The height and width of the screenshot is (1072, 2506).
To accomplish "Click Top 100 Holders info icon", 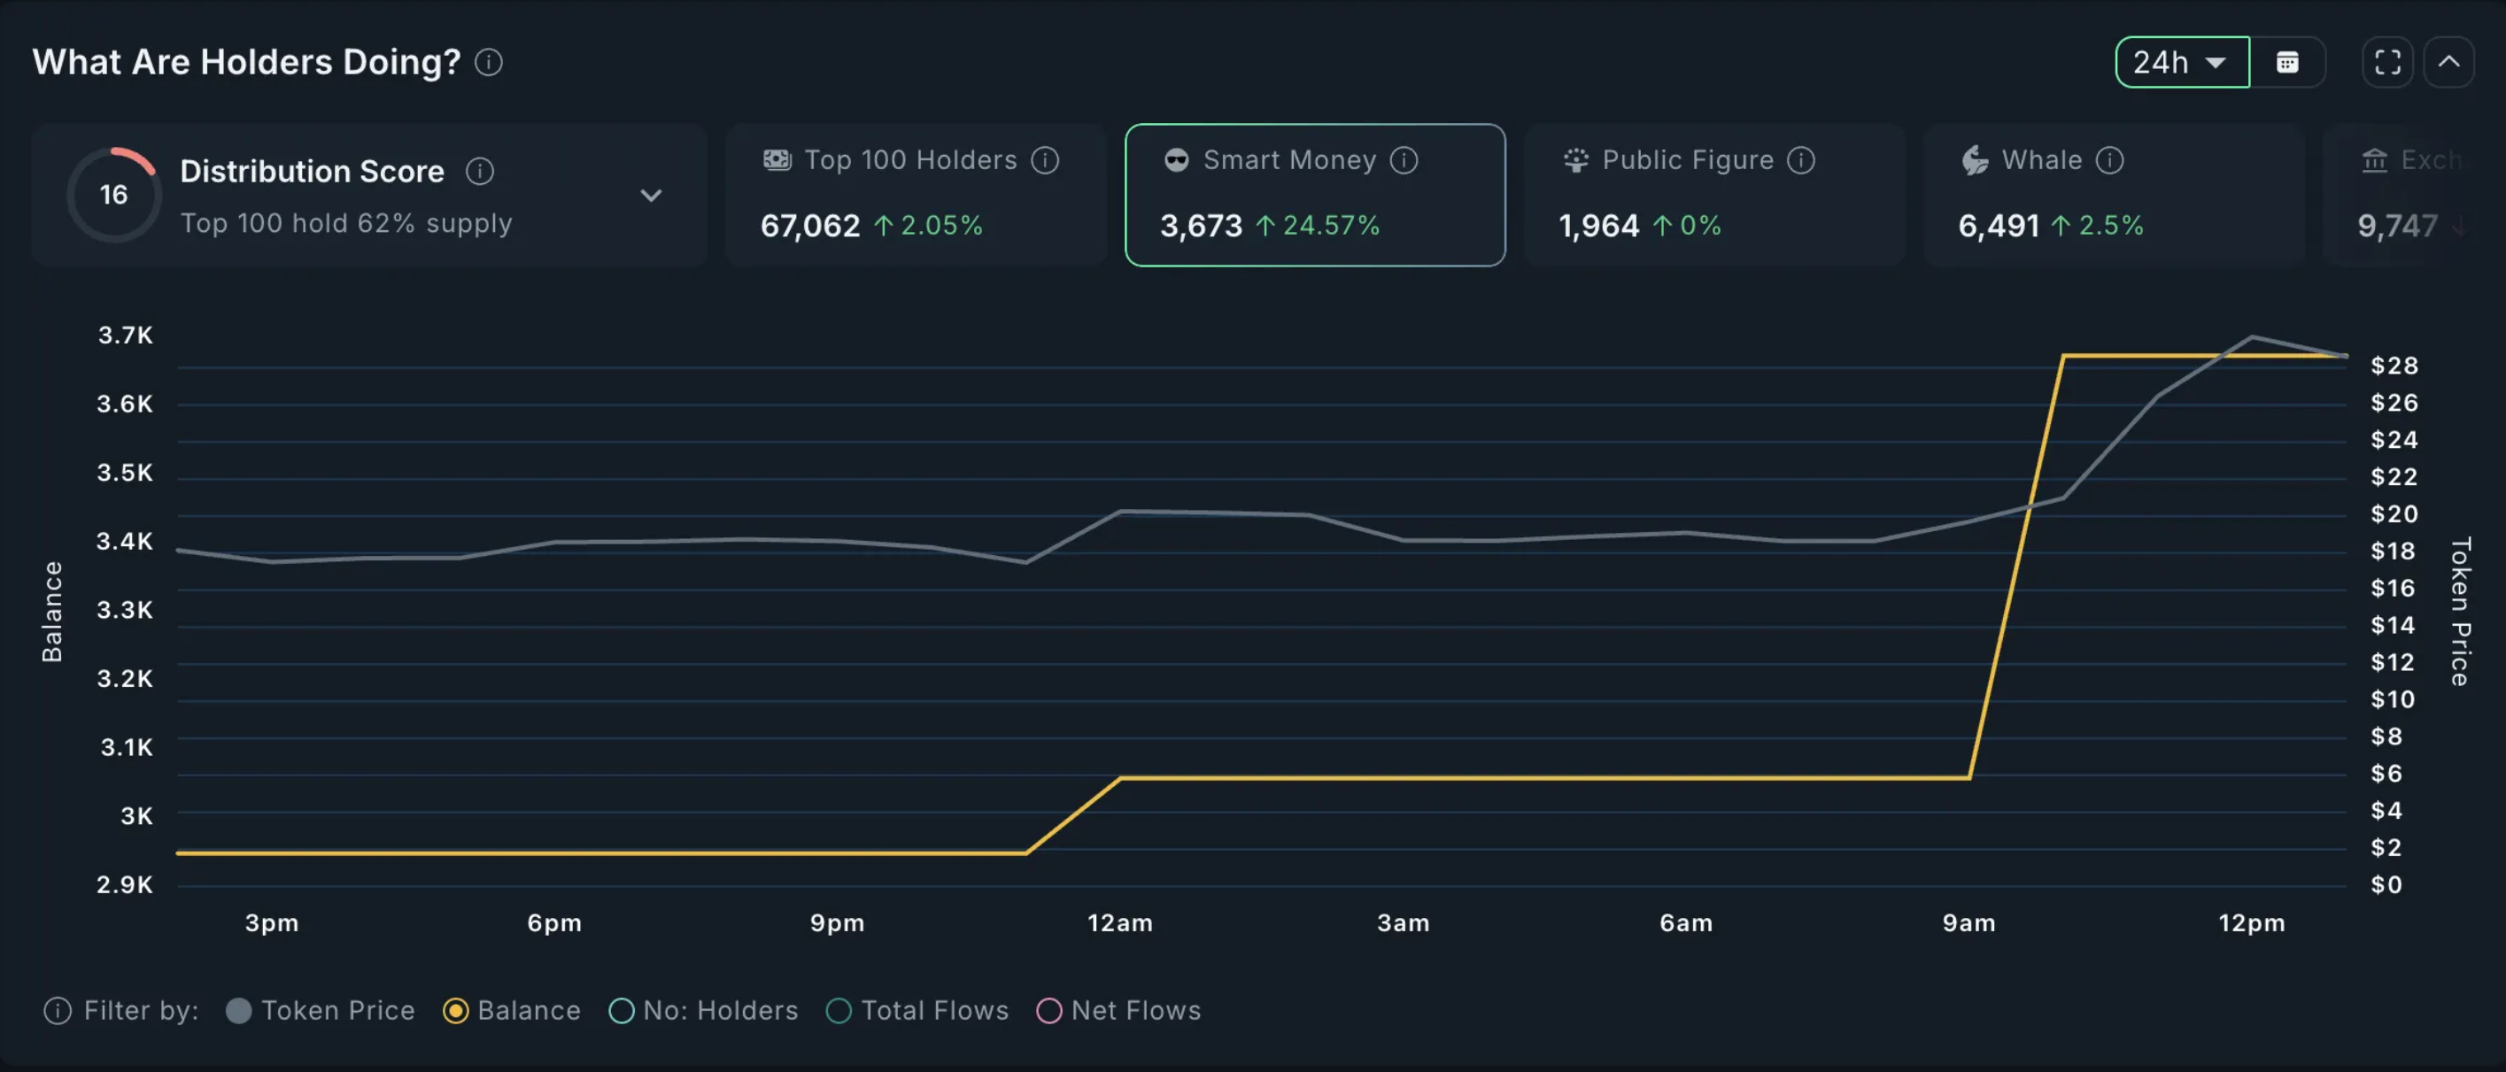I will coord(1045,159).
